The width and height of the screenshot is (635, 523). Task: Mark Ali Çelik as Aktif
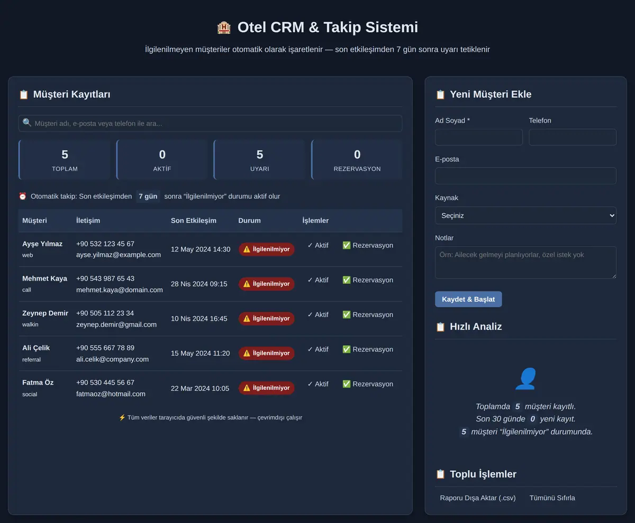318,349
